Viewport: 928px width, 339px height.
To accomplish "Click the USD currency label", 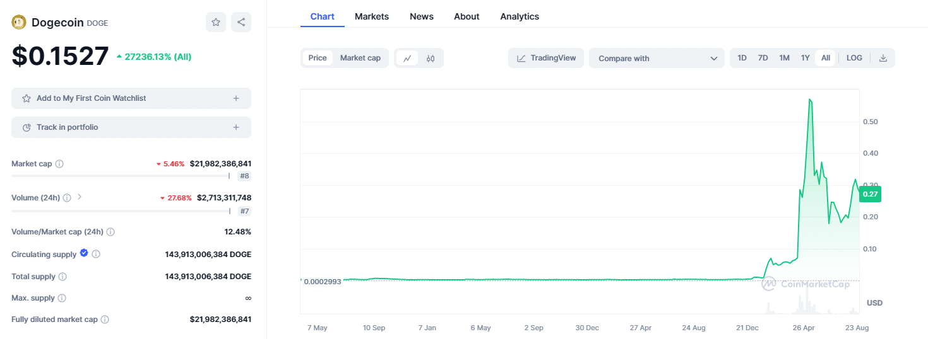I will (874, 303).
